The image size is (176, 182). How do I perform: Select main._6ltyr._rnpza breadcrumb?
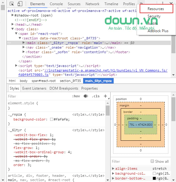[98, 81]
